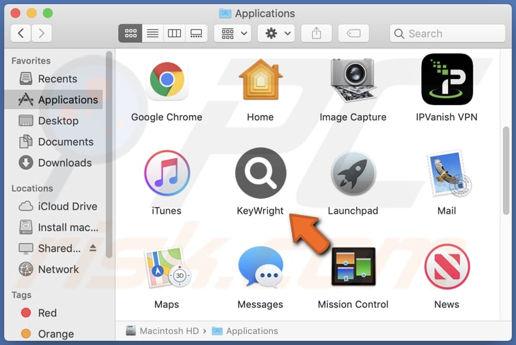Click the main content vertical scrollbar

click(x=506, y=171)
